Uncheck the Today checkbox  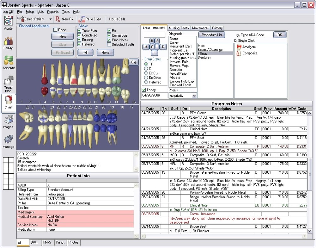tap(144, 90)
